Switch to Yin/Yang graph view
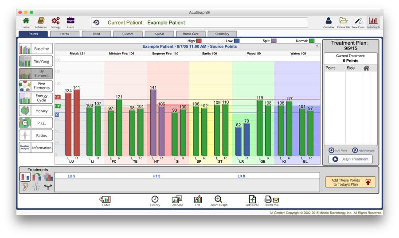This screenshot has width=399, height=238. tap(35, 61)
